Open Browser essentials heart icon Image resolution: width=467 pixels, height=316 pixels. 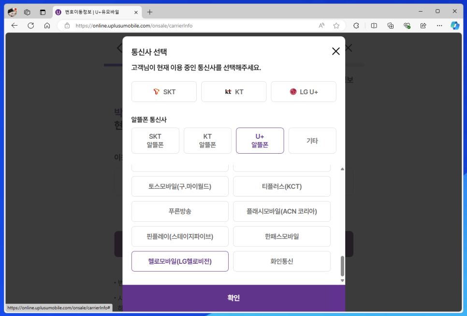tap(407, 26)
